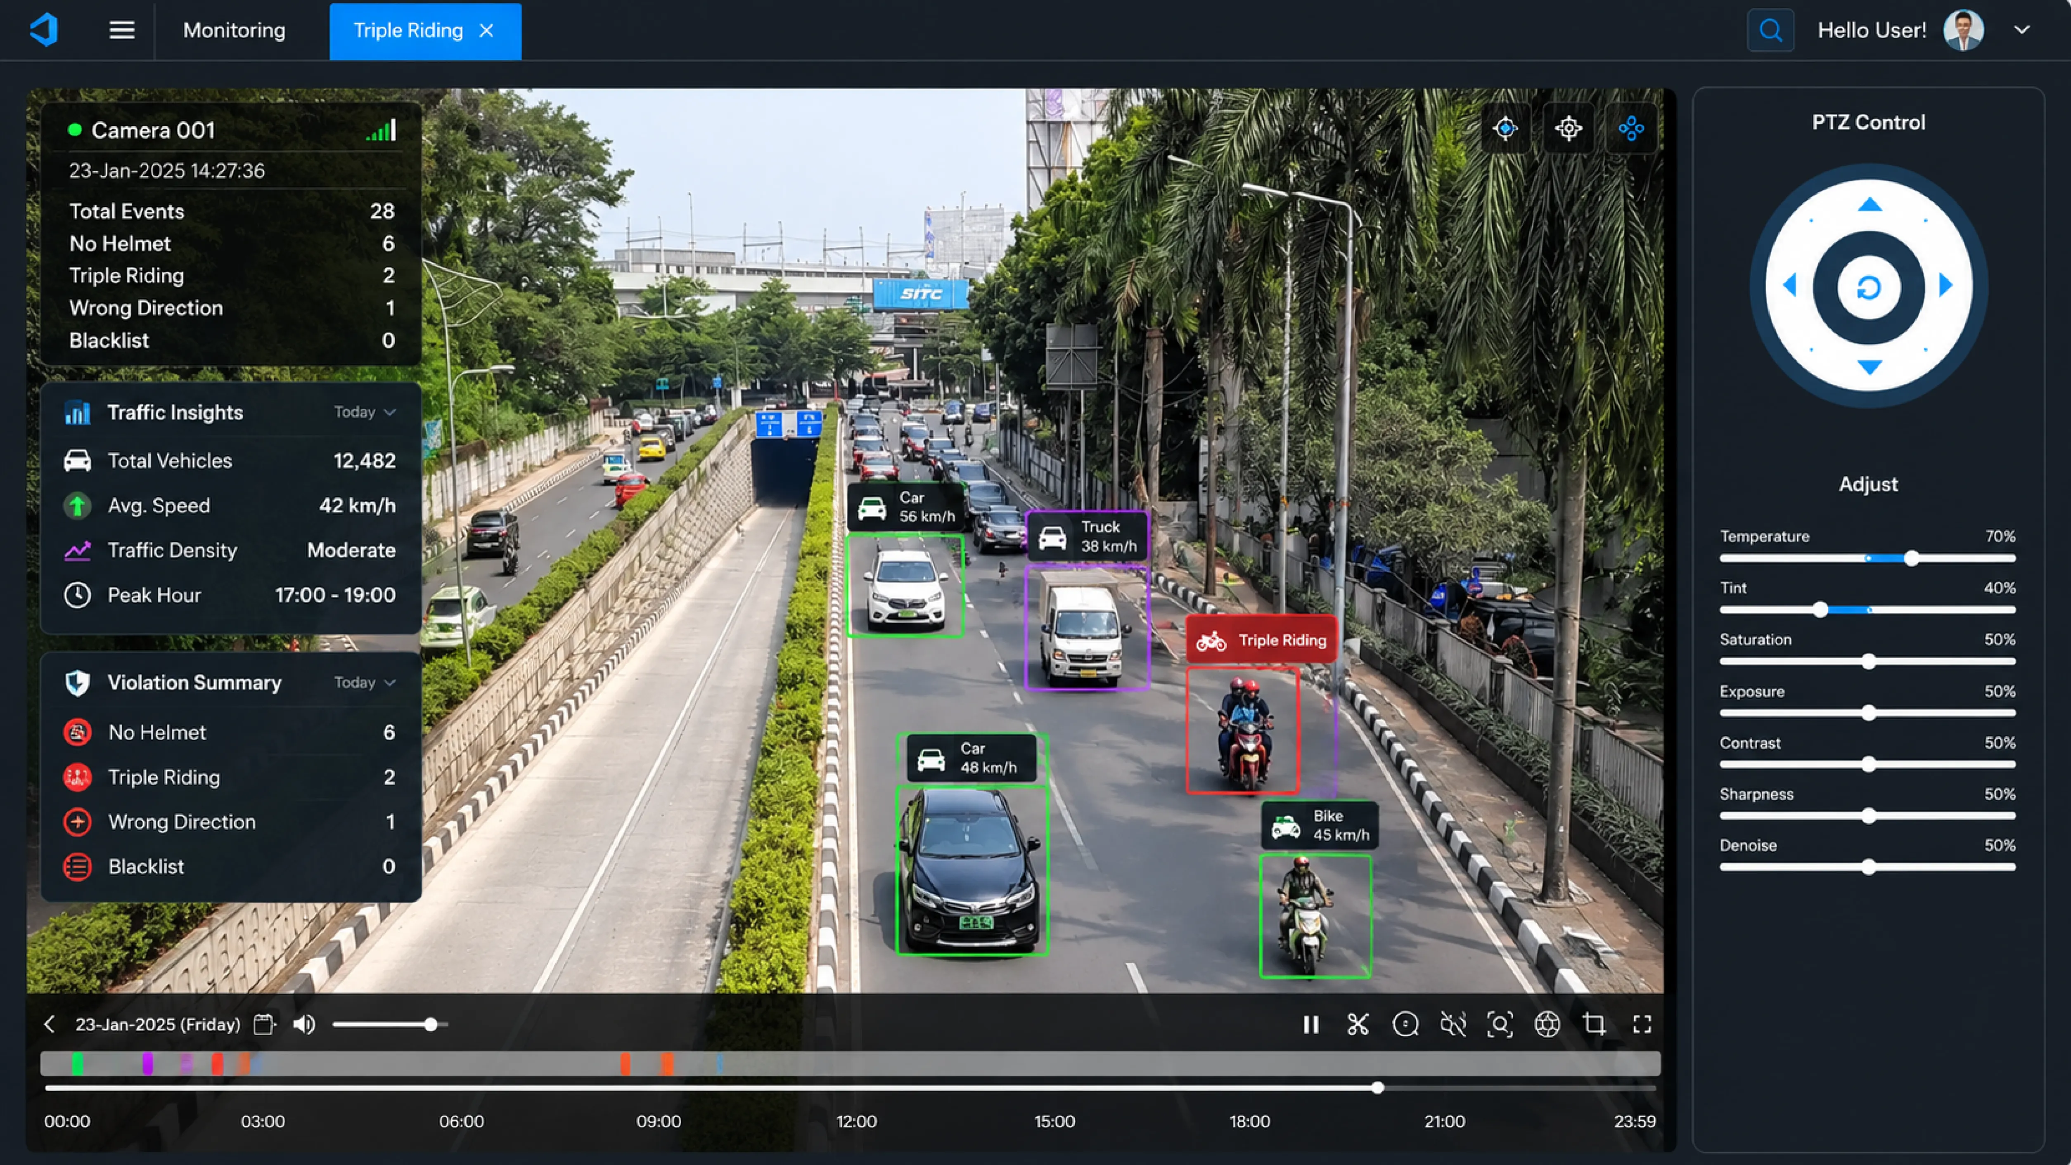The image size is (2071, 1165).
Task: Click the aperture wheel icon in playback bar
Action: pyautogui.click(x=1547, y=1024)
